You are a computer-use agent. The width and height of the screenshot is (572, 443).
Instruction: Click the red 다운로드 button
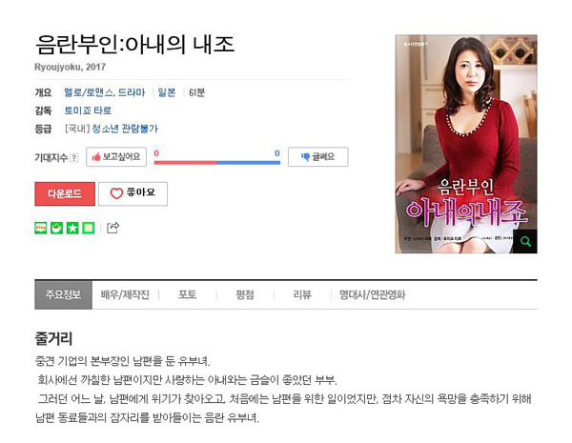click(x=65, y=193)
